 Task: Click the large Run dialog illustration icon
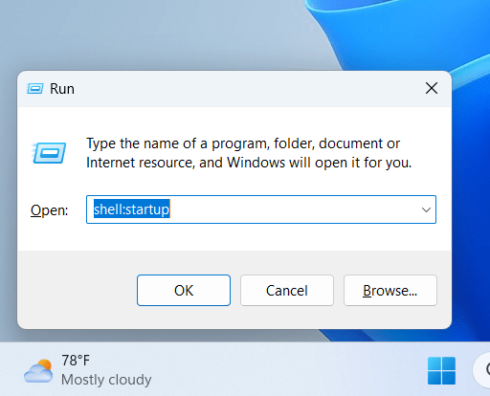point(49,153)
